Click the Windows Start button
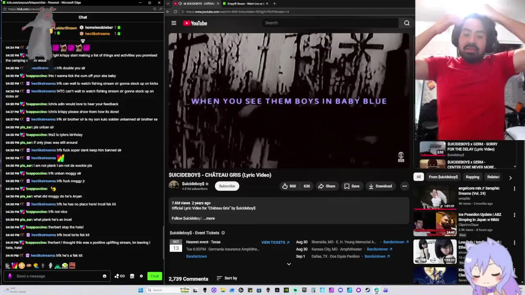 [141, 290]
